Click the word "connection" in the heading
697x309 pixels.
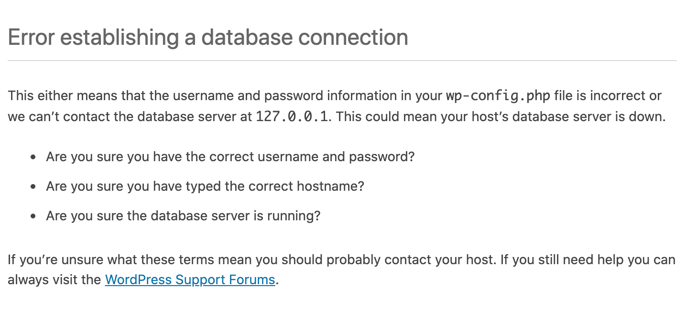(353, 38)
